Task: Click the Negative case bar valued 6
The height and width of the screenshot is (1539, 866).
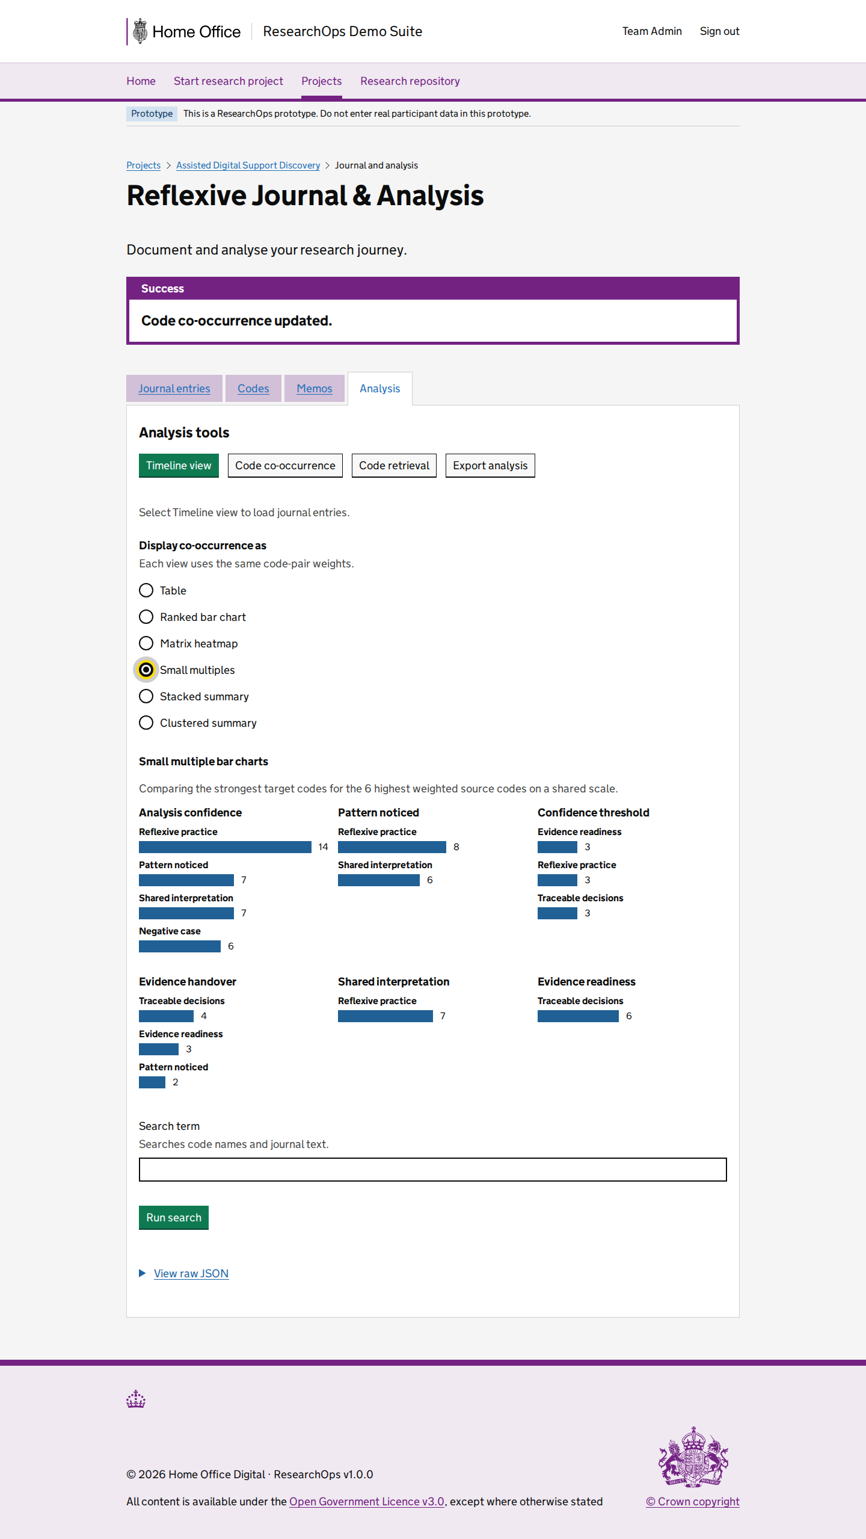Action: coord(180,946)
